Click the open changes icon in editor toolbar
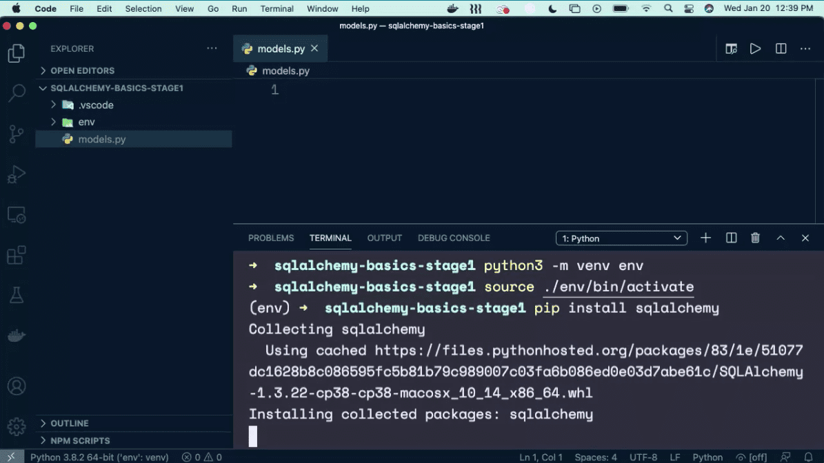 point(731,49)
